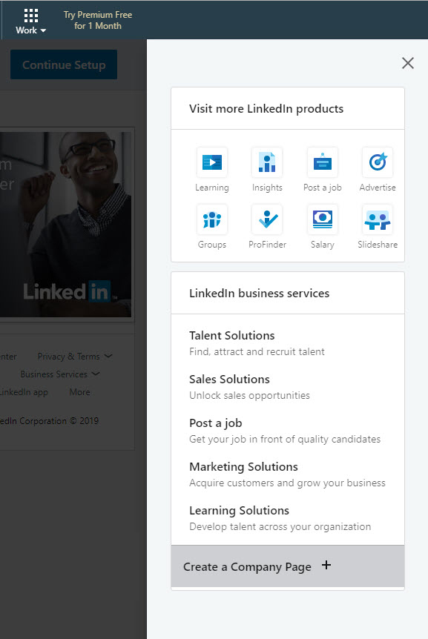Open the Groups icon
428x639 pixels.
coord(212,219)
